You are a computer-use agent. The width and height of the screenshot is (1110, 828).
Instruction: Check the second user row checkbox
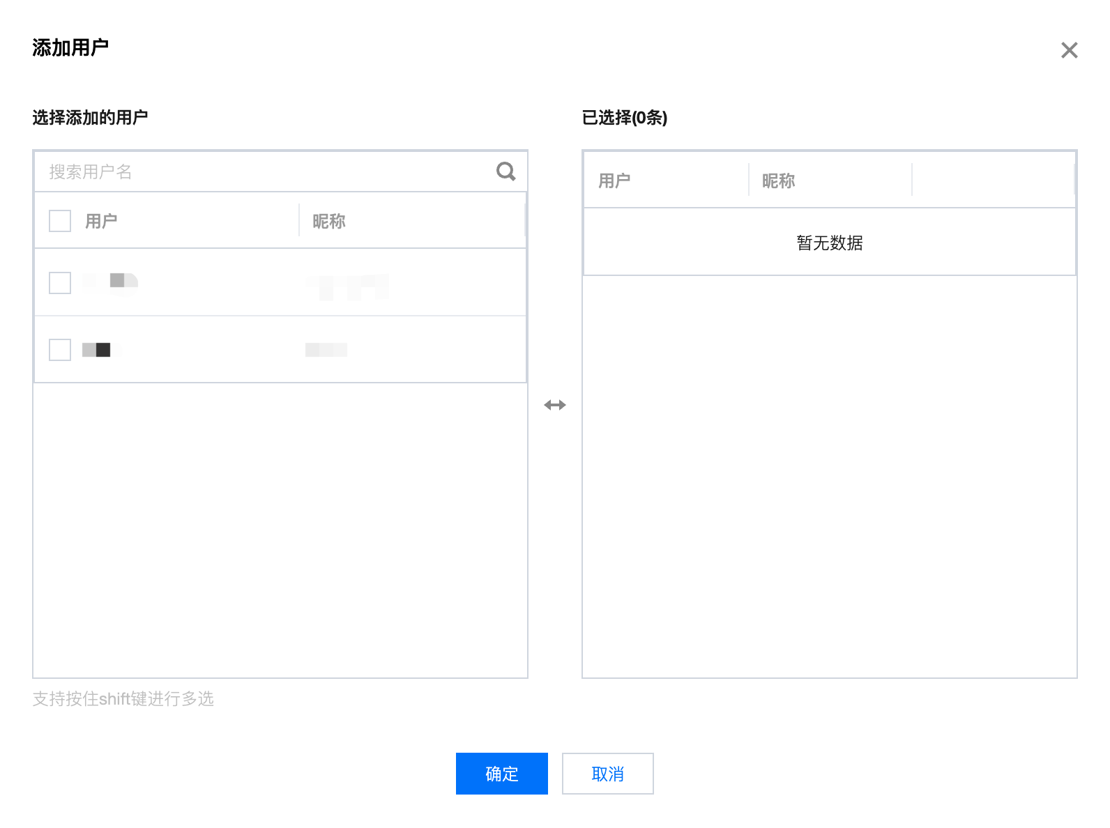click(60, 350)
